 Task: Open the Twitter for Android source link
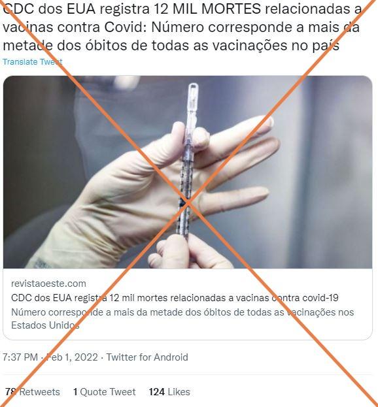point(147,357)
